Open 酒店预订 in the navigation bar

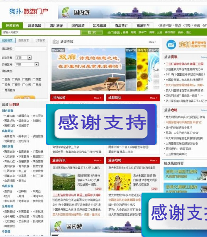121,25
